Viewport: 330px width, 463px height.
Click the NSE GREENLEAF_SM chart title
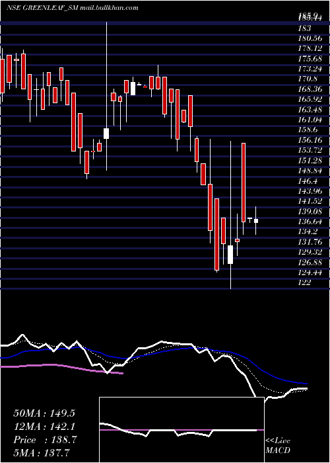72,8
